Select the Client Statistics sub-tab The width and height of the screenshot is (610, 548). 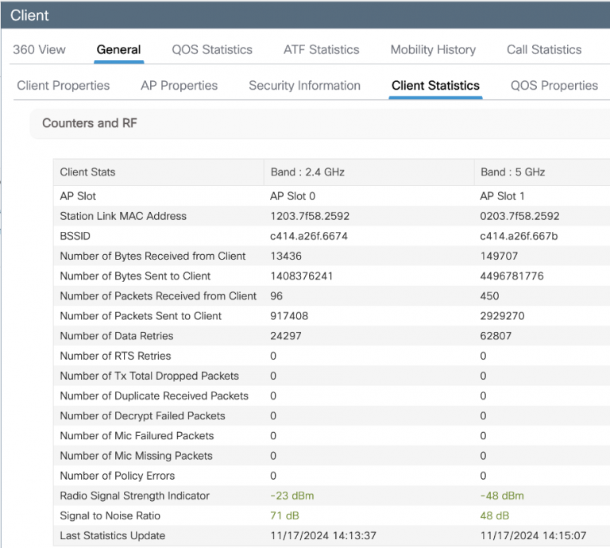[x=435, y=86]
